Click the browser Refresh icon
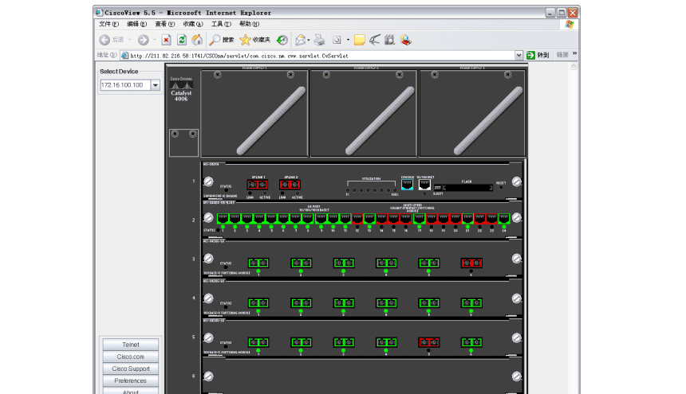Screen dimensions: 686x394 (182, 40)
